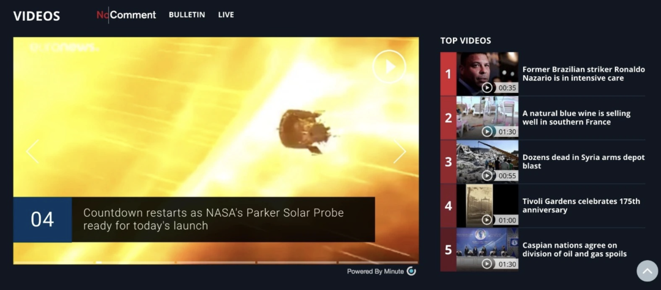
Task: Open the Bulletin section
Action: 187,15
